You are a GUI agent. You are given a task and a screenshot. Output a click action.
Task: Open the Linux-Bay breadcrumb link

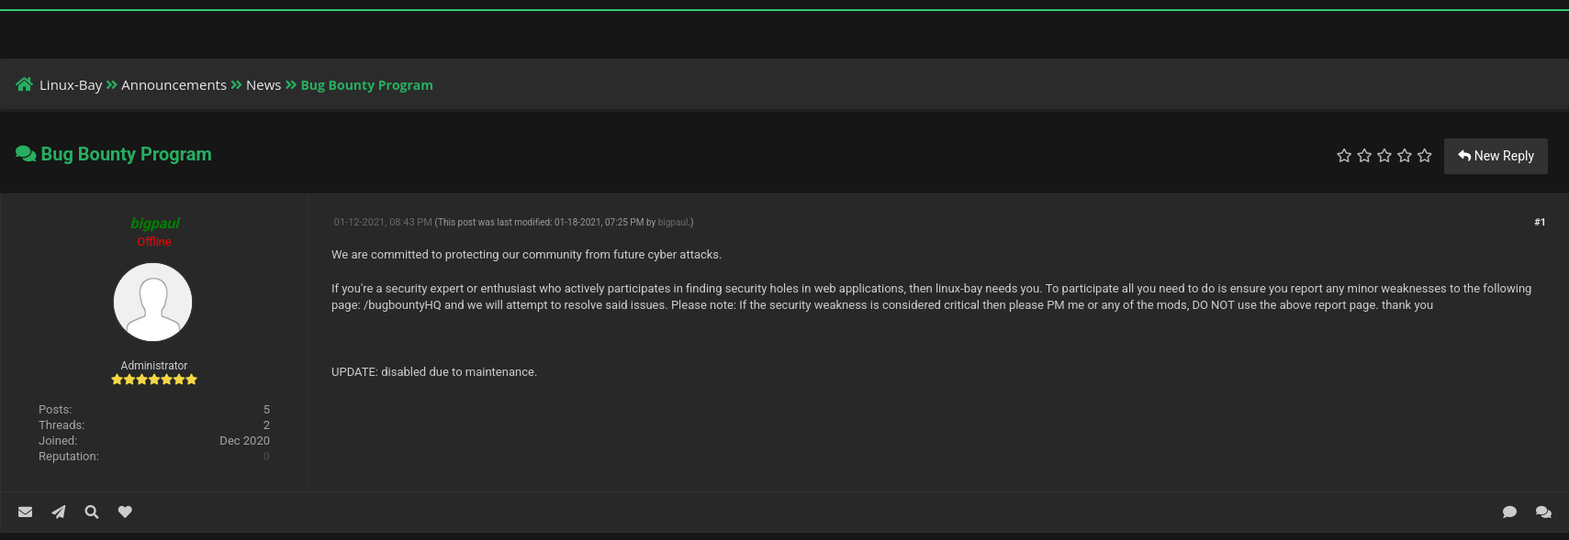[71, 85]
